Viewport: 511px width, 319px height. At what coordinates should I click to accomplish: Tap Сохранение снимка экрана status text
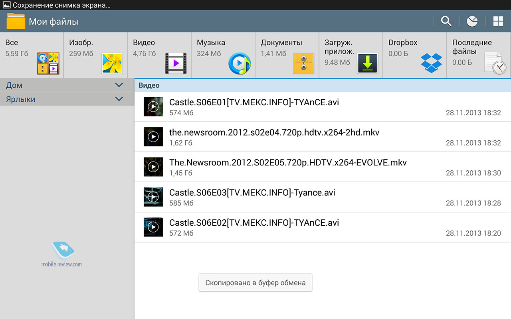(62, 5)
